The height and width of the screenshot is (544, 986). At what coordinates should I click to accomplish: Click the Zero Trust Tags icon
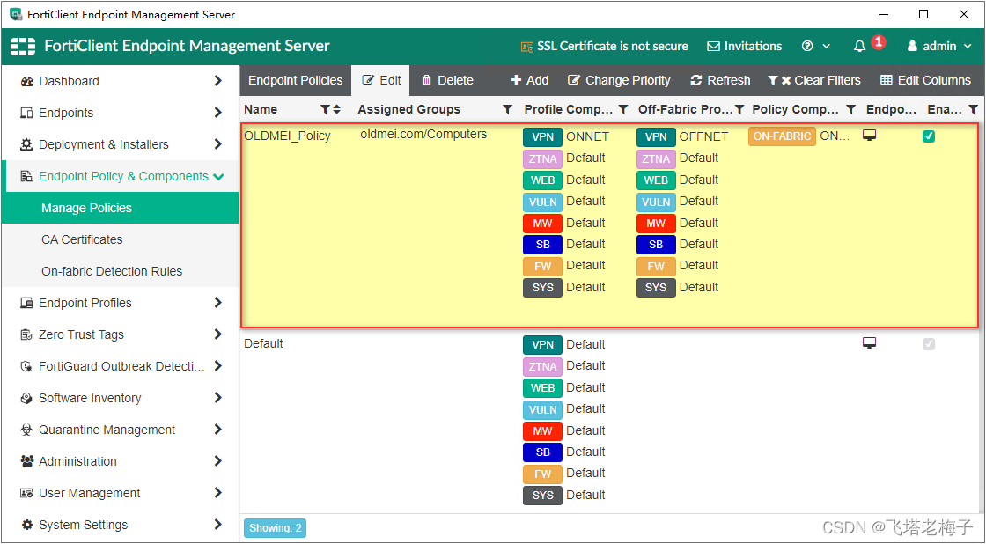26,334
